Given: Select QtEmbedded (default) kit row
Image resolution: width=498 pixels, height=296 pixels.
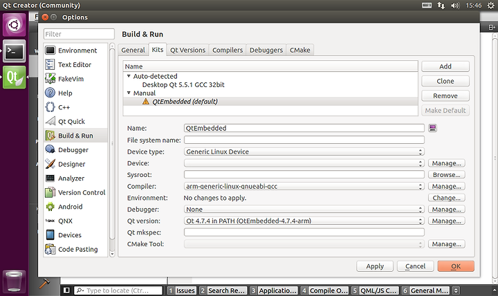Looking at the screenshot, I should 270,101.
